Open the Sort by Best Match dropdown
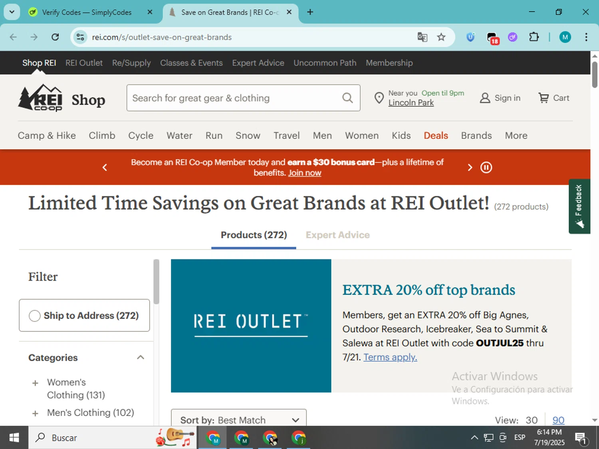This screenshot has width=599, height=449. click(x=239, y=418)
